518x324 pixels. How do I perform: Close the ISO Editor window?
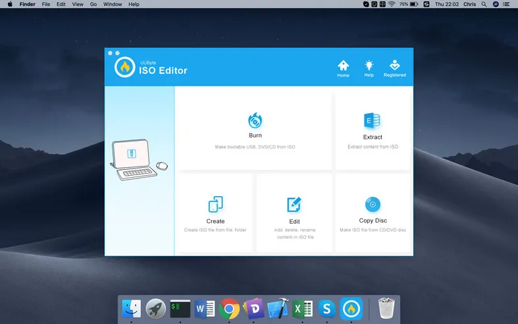coord(110,53)
